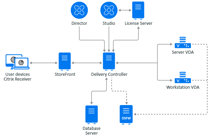211x136 pixels.
Task: Click the Studio circular icon
Action: [109, 10]
